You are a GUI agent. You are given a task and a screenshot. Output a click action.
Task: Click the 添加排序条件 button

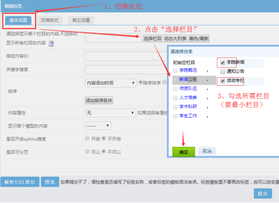click(99, 101)
